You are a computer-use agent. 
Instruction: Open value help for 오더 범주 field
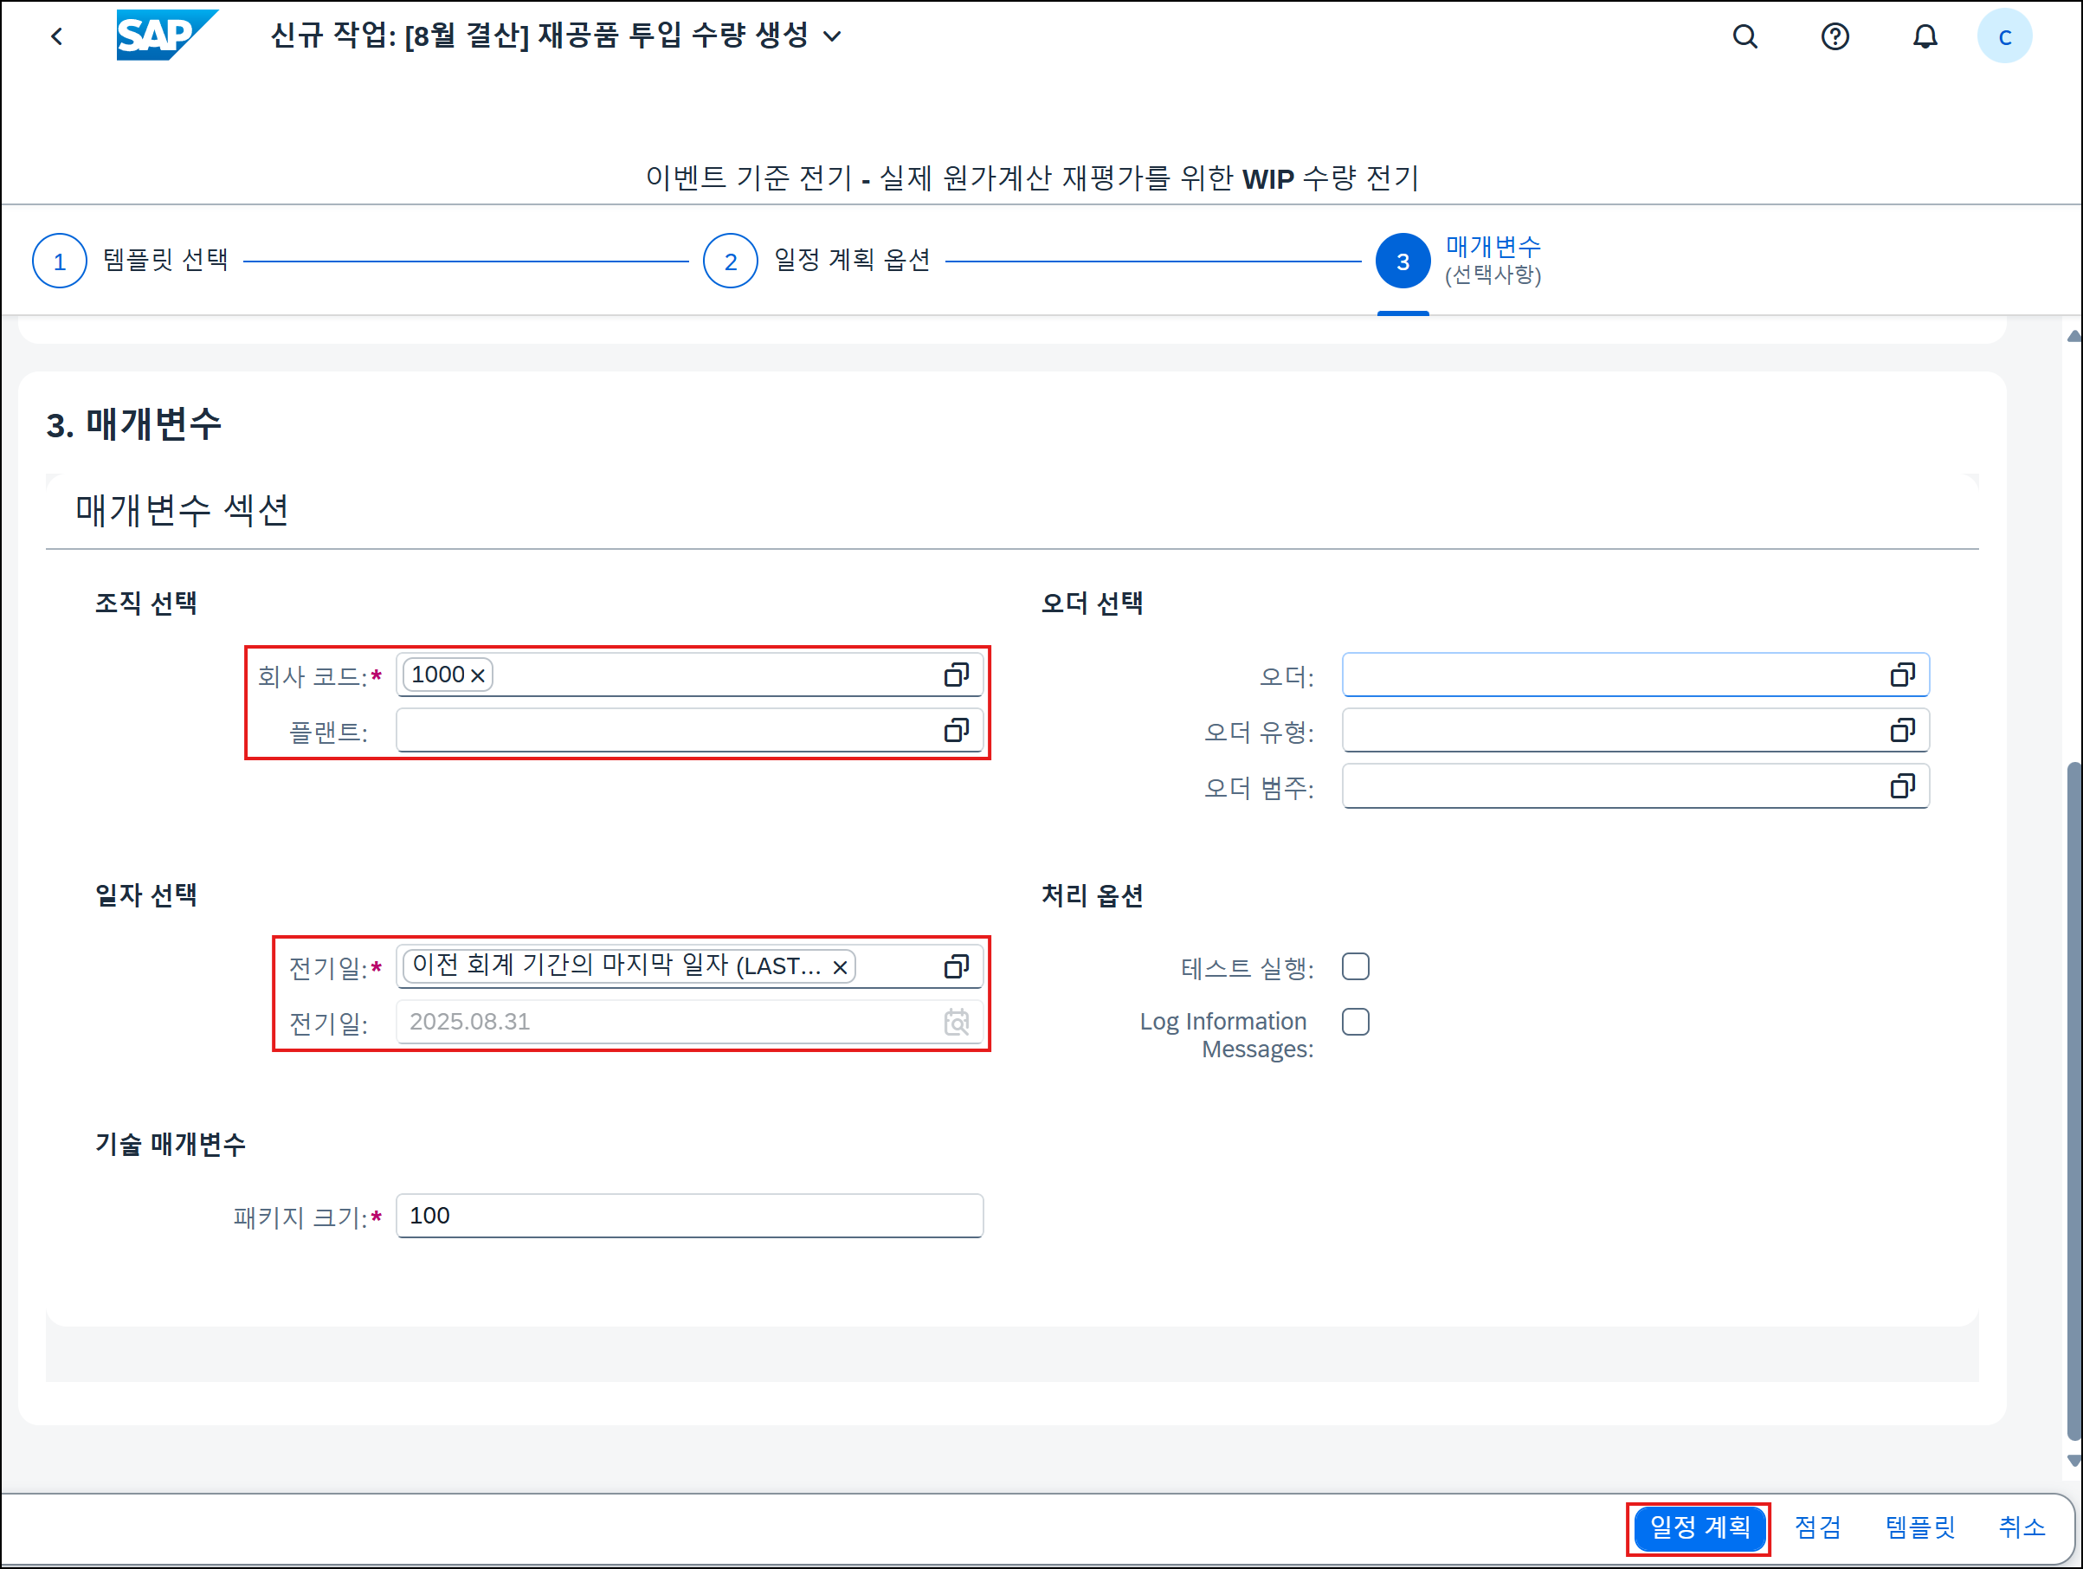pos(1902,786)
